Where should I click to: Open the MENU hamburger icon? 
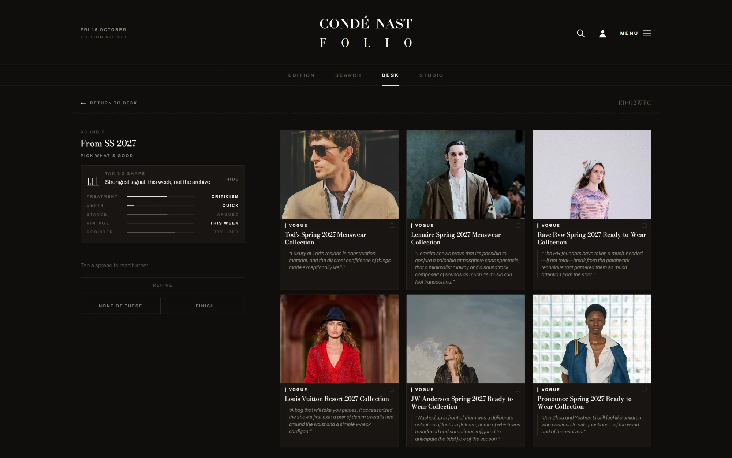647,33
